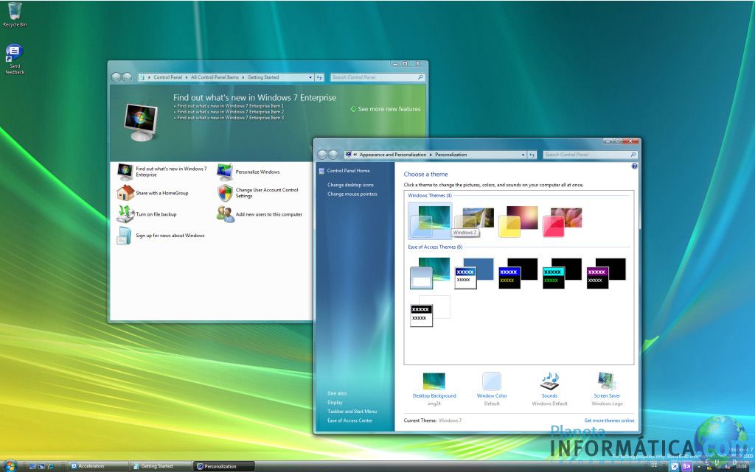The width and height of the screenshot is (755, 472).
Task: Click the Sign up for news icon
Action: tap(124, 236)
